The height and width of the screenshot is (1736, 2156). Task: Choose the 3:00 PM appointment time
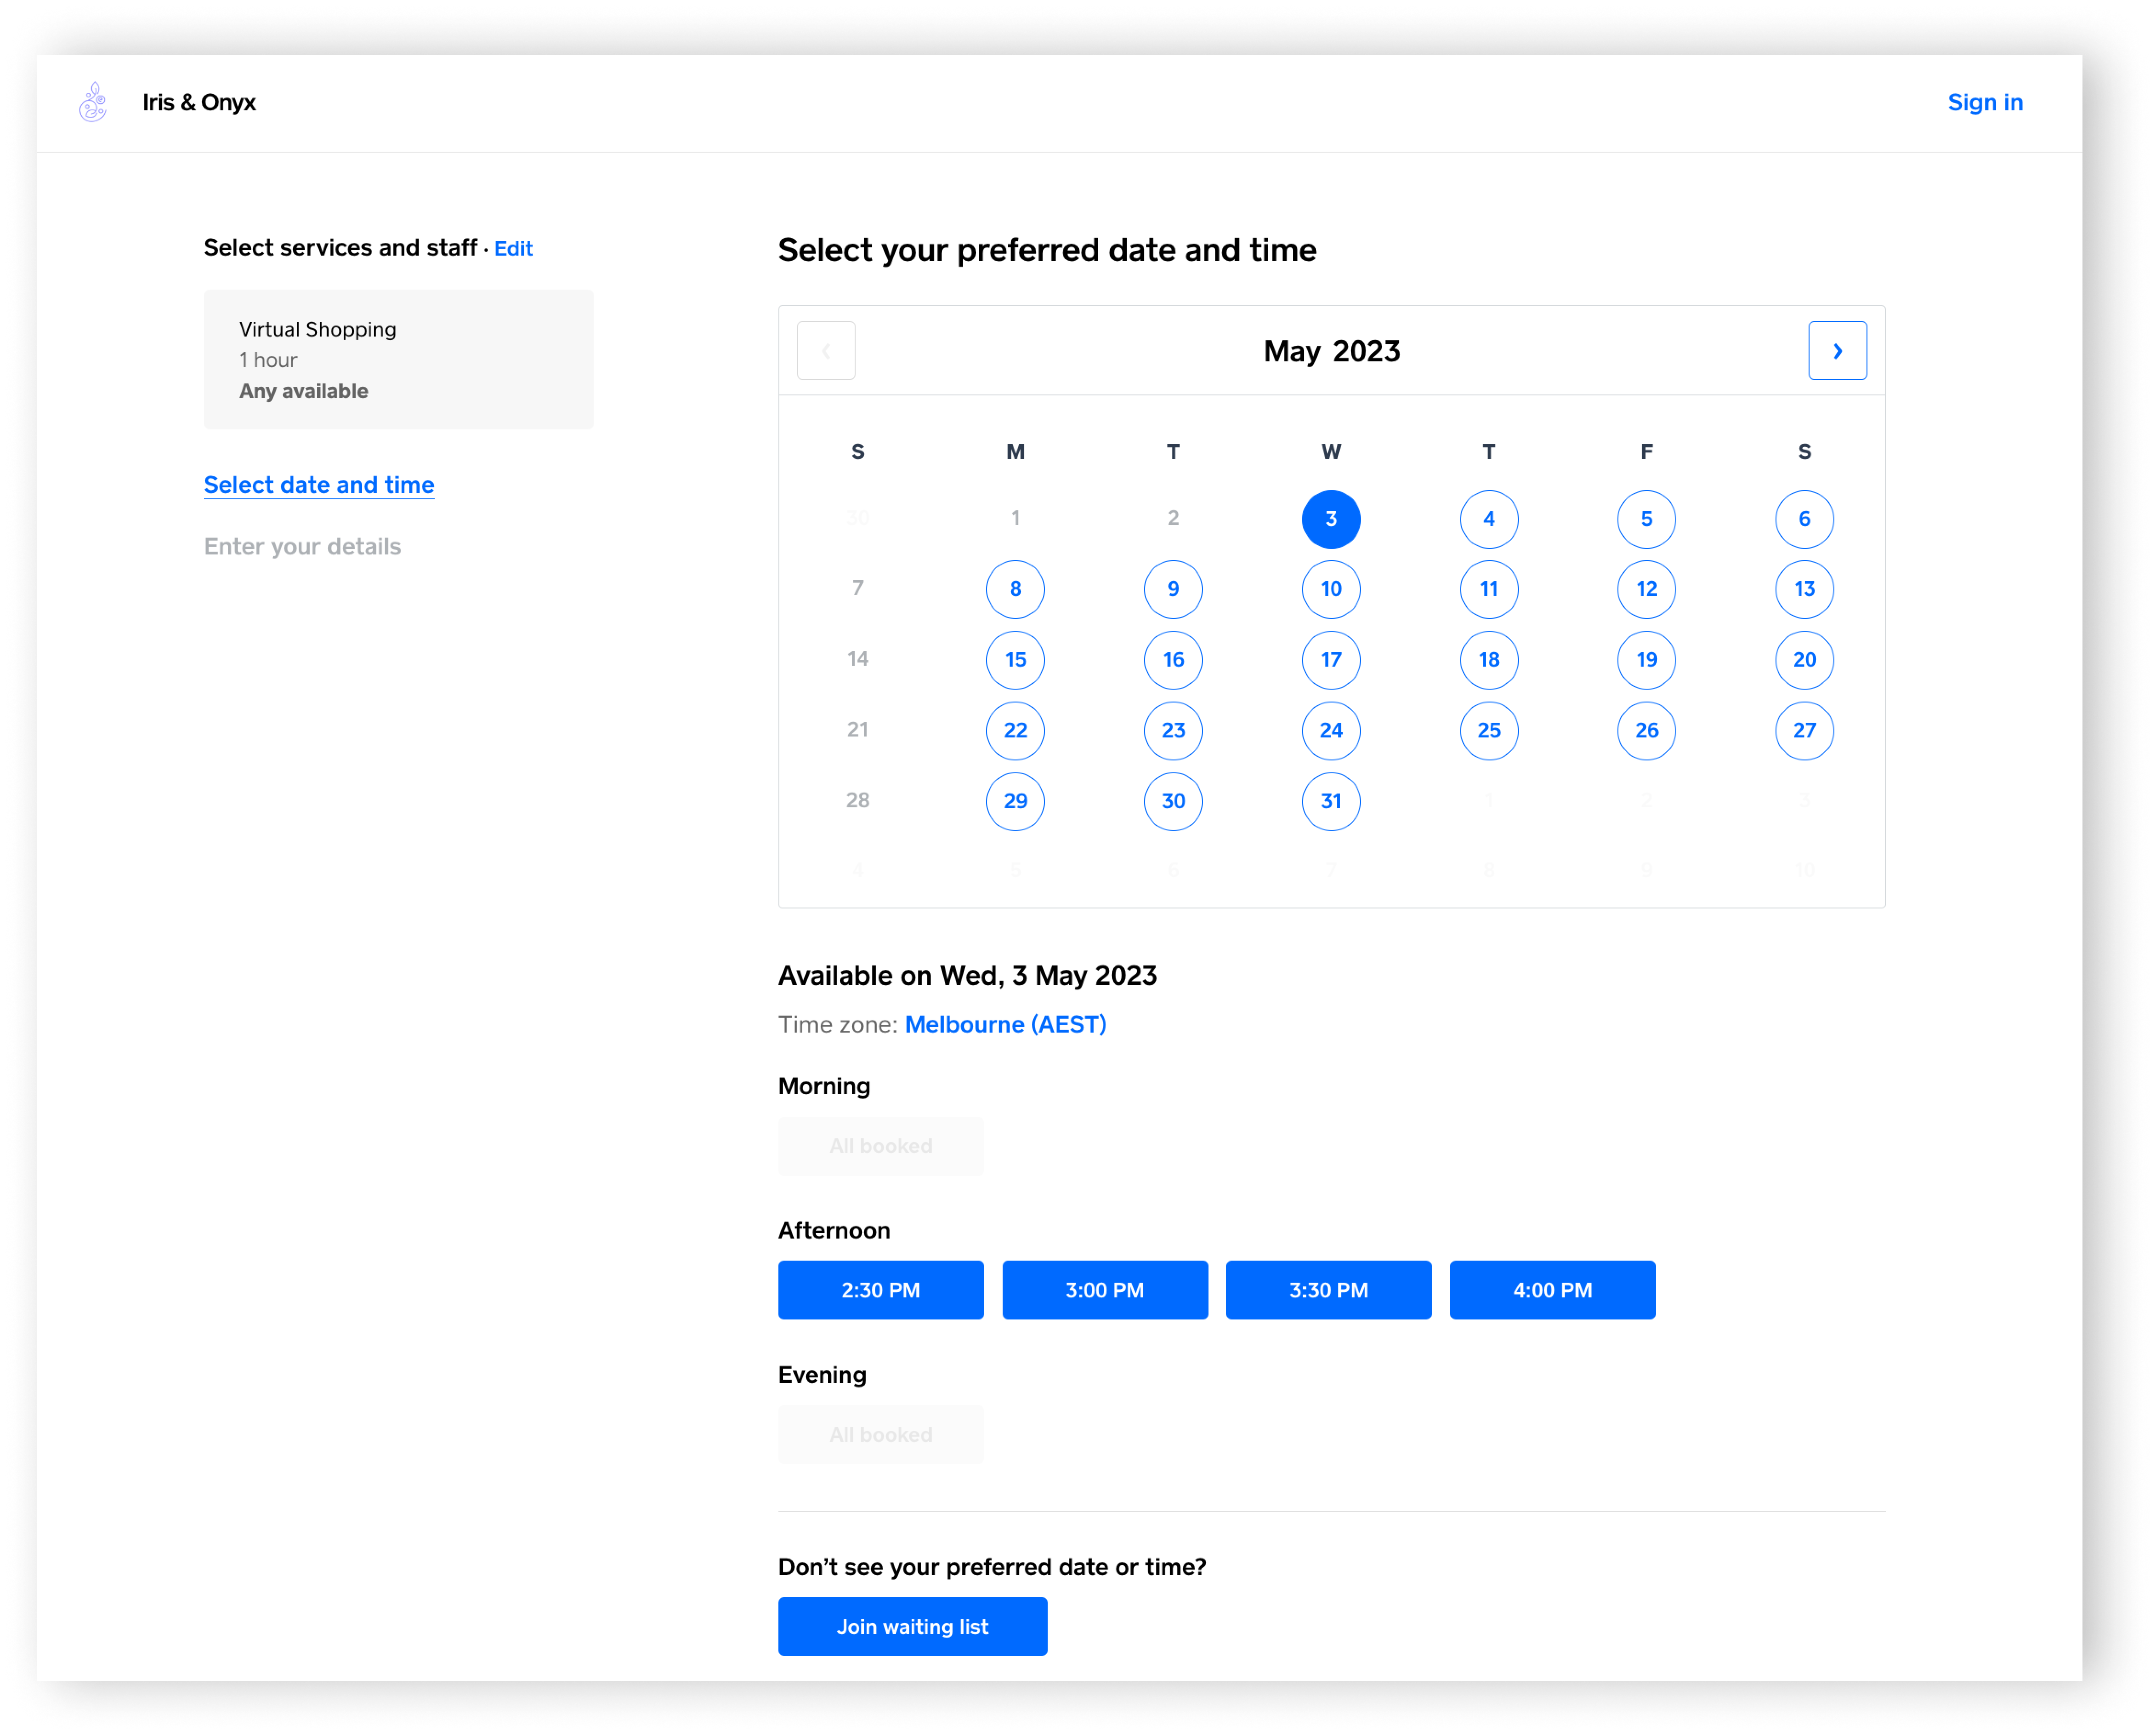point(1104,1290)
